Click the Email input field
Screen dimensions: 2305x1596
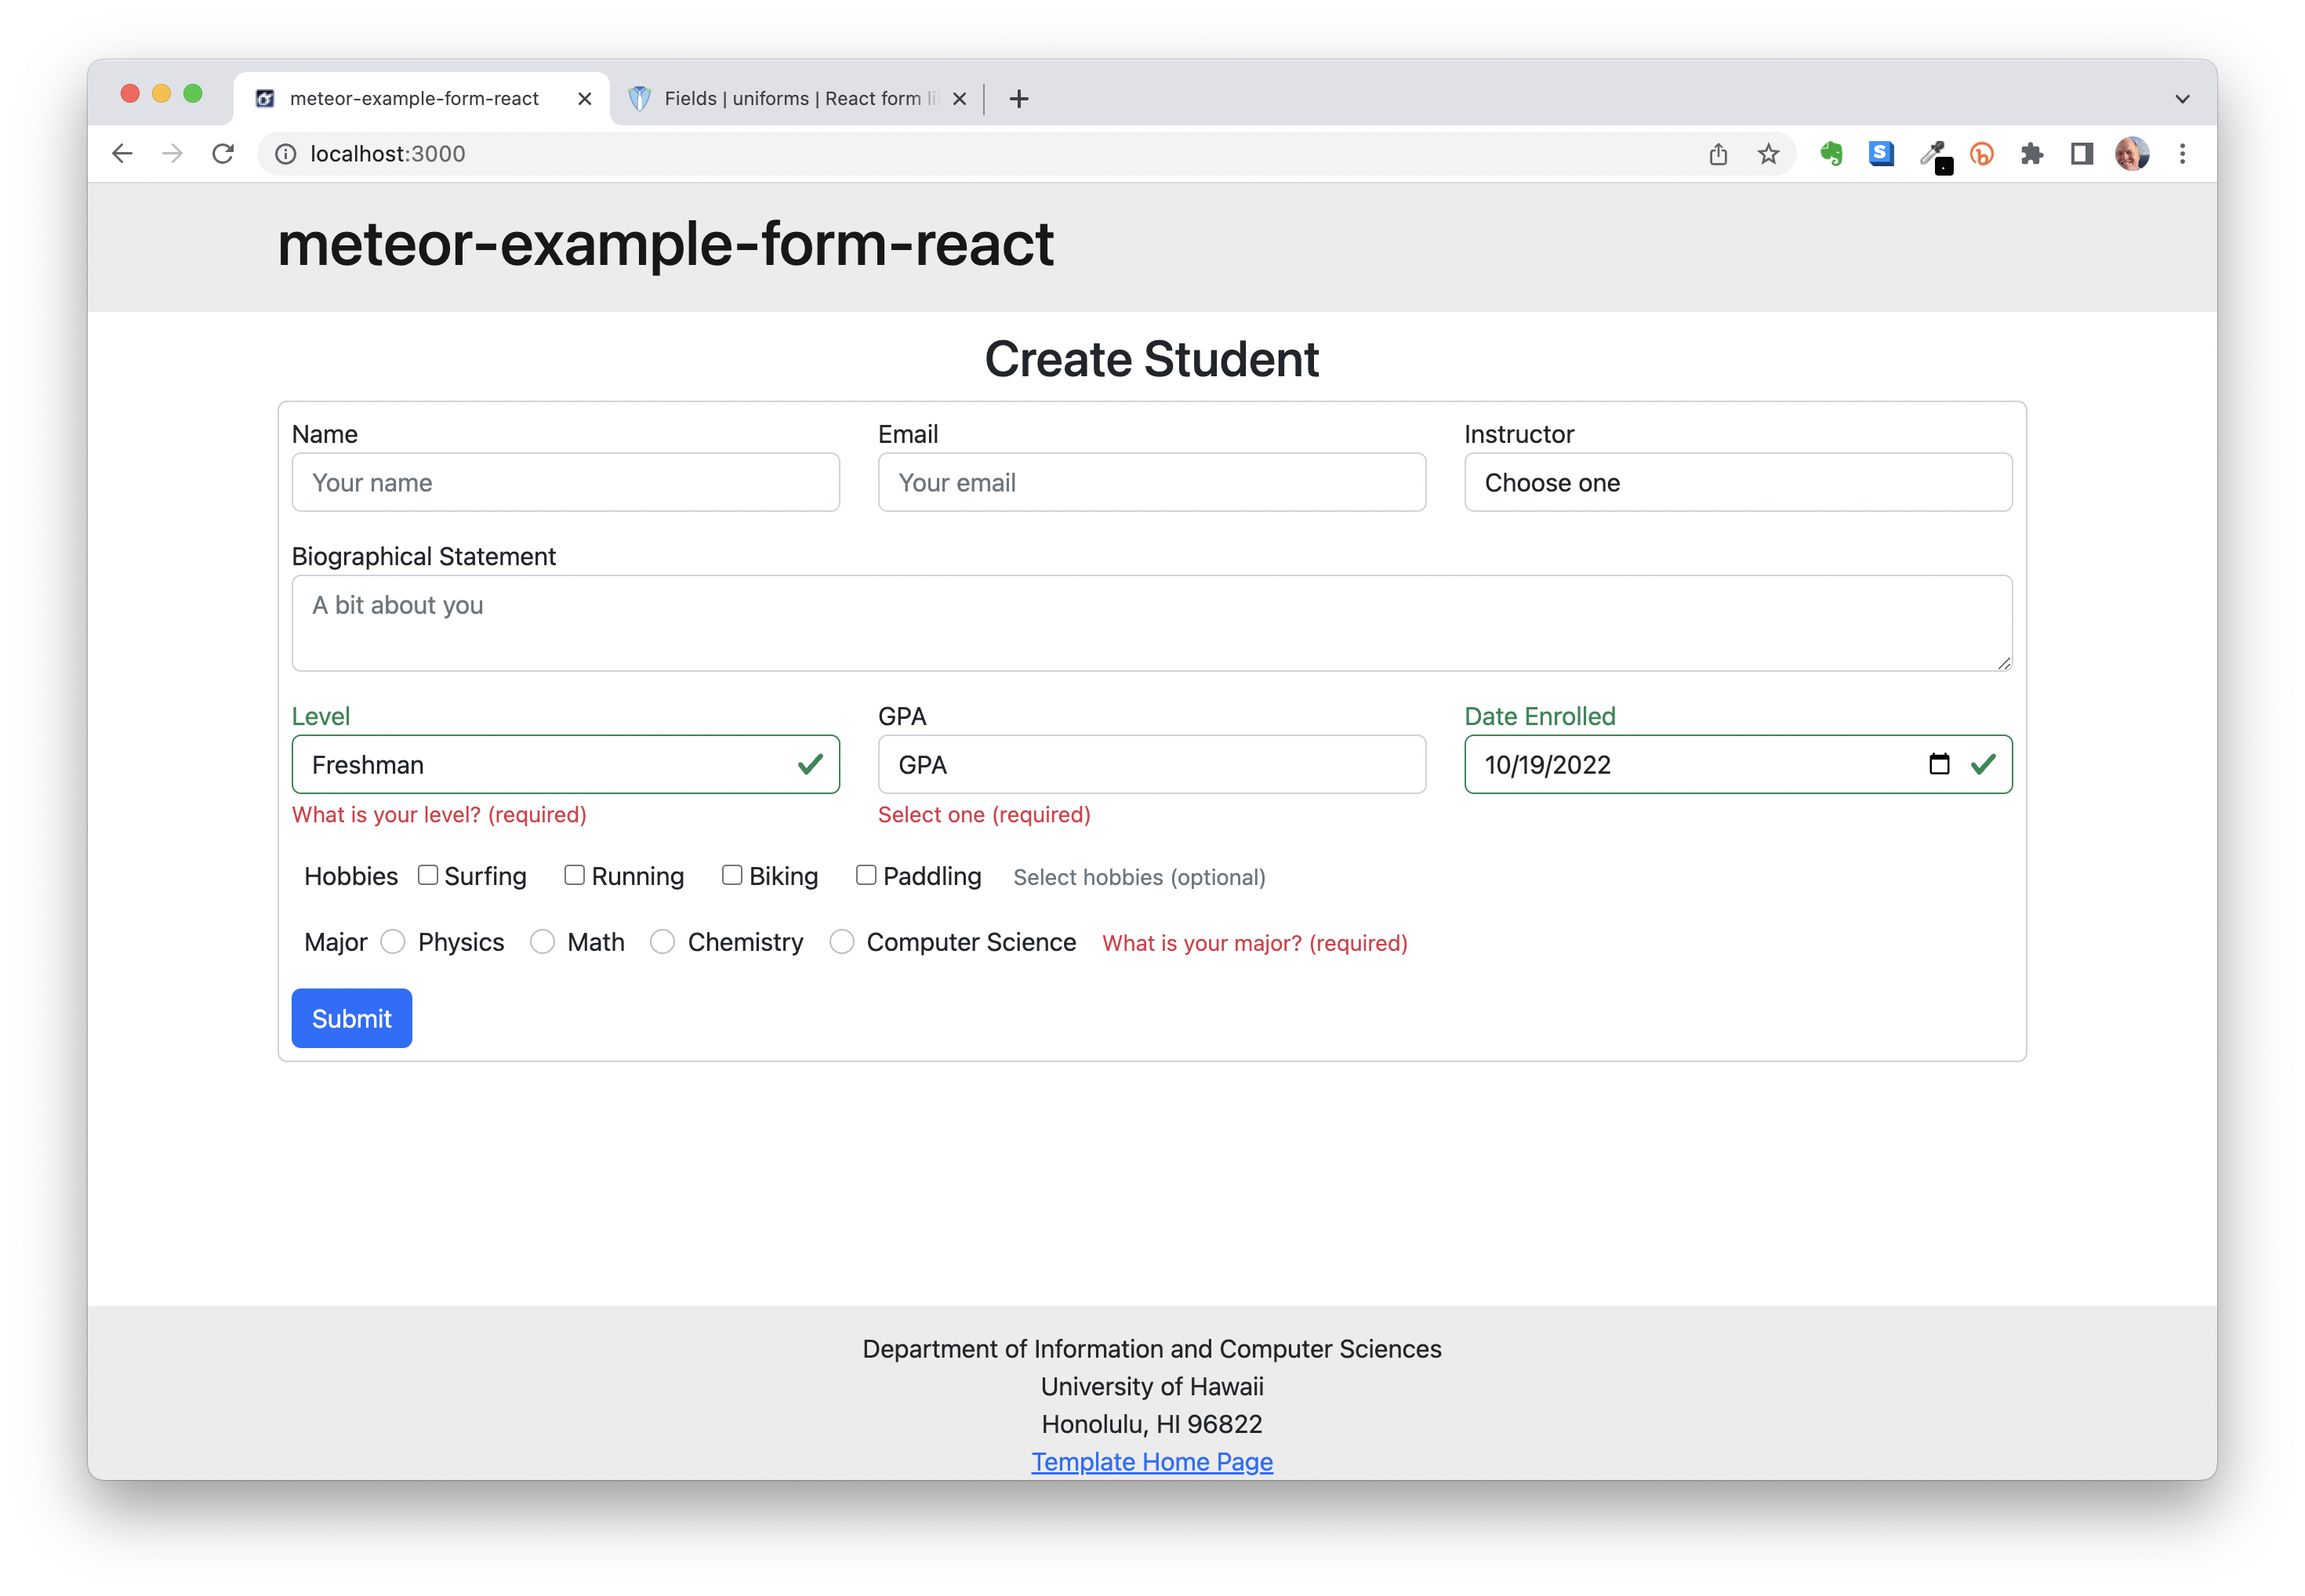pos(1151,482)
